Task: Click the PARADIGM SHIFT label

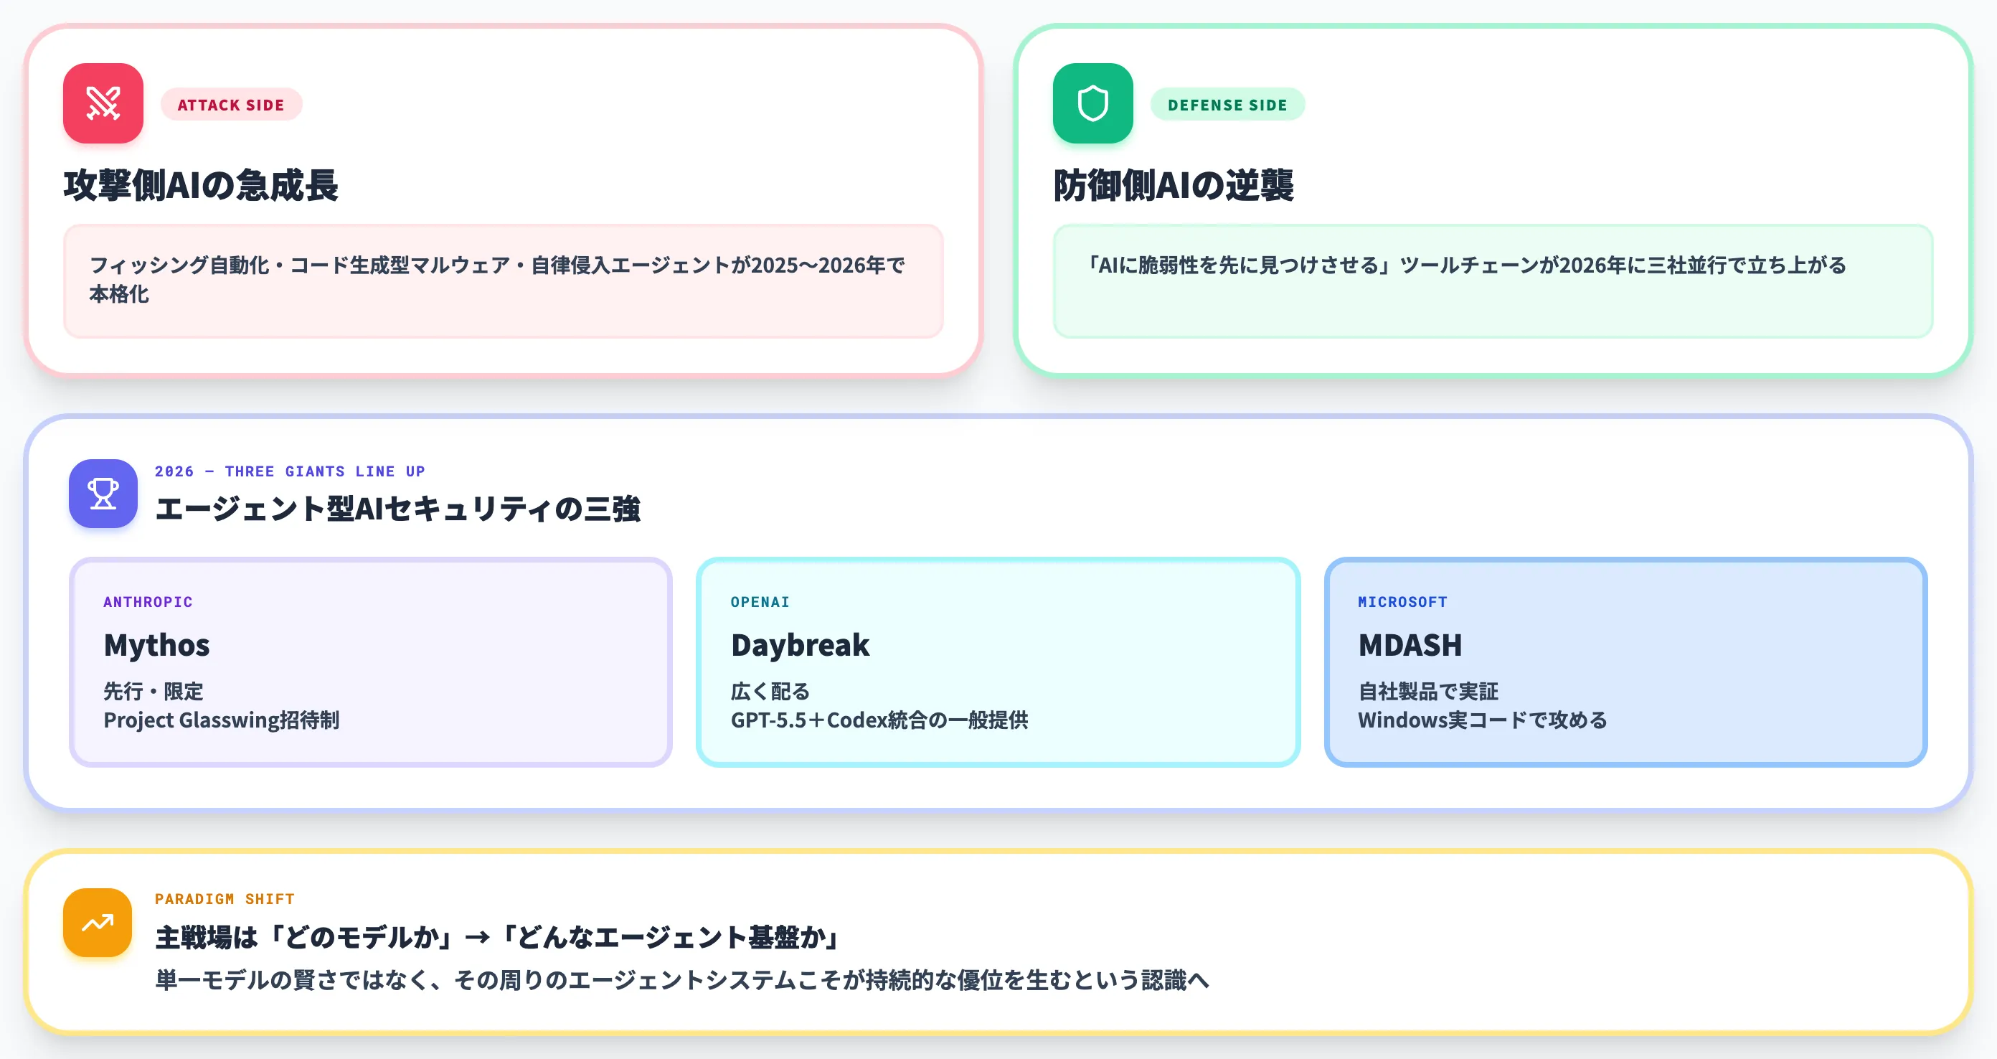Action: pyautogui.click(x=225, y=898)
